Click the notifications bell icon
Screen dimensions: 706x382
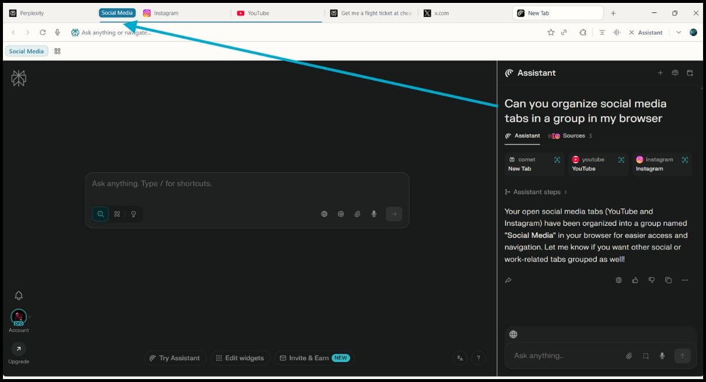(19, 296)
